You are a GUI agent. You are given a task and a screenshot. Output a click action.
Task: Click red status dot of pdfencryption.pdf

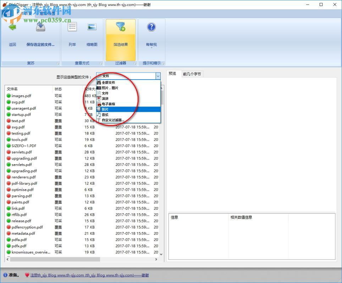tap(9, 227)
